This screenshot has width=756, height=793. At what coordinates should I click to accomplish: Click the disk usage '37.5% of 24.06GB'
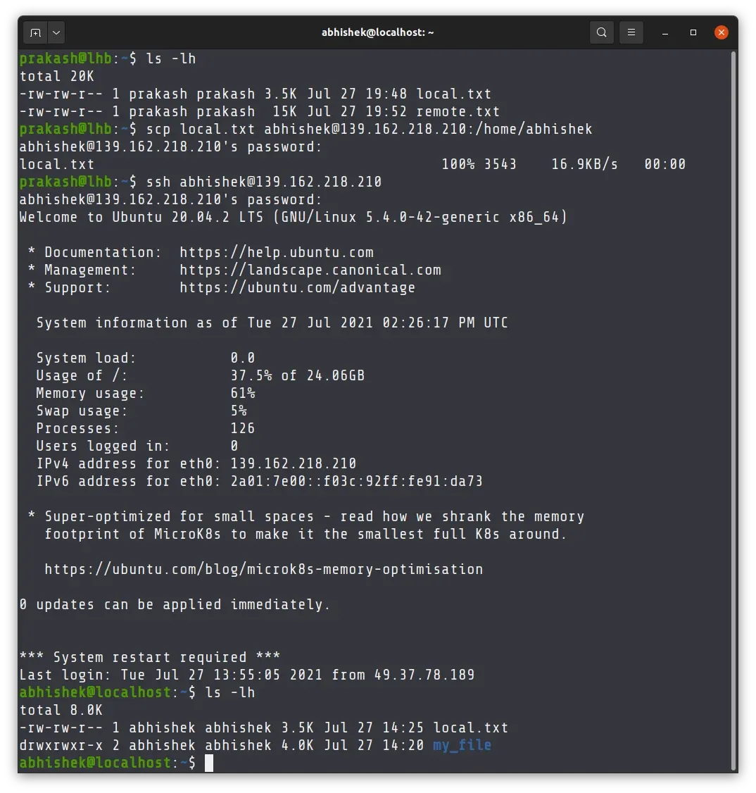coord(298,376)
